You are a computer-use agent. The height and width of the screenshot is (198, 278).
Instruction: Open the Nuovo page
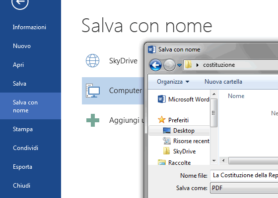pos(22,46)
